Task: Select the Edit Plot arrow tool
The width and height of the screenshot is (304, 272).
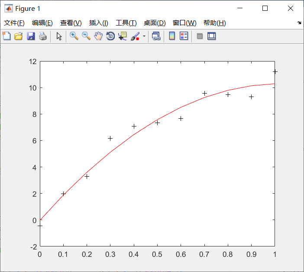Action: coord(59,36)
